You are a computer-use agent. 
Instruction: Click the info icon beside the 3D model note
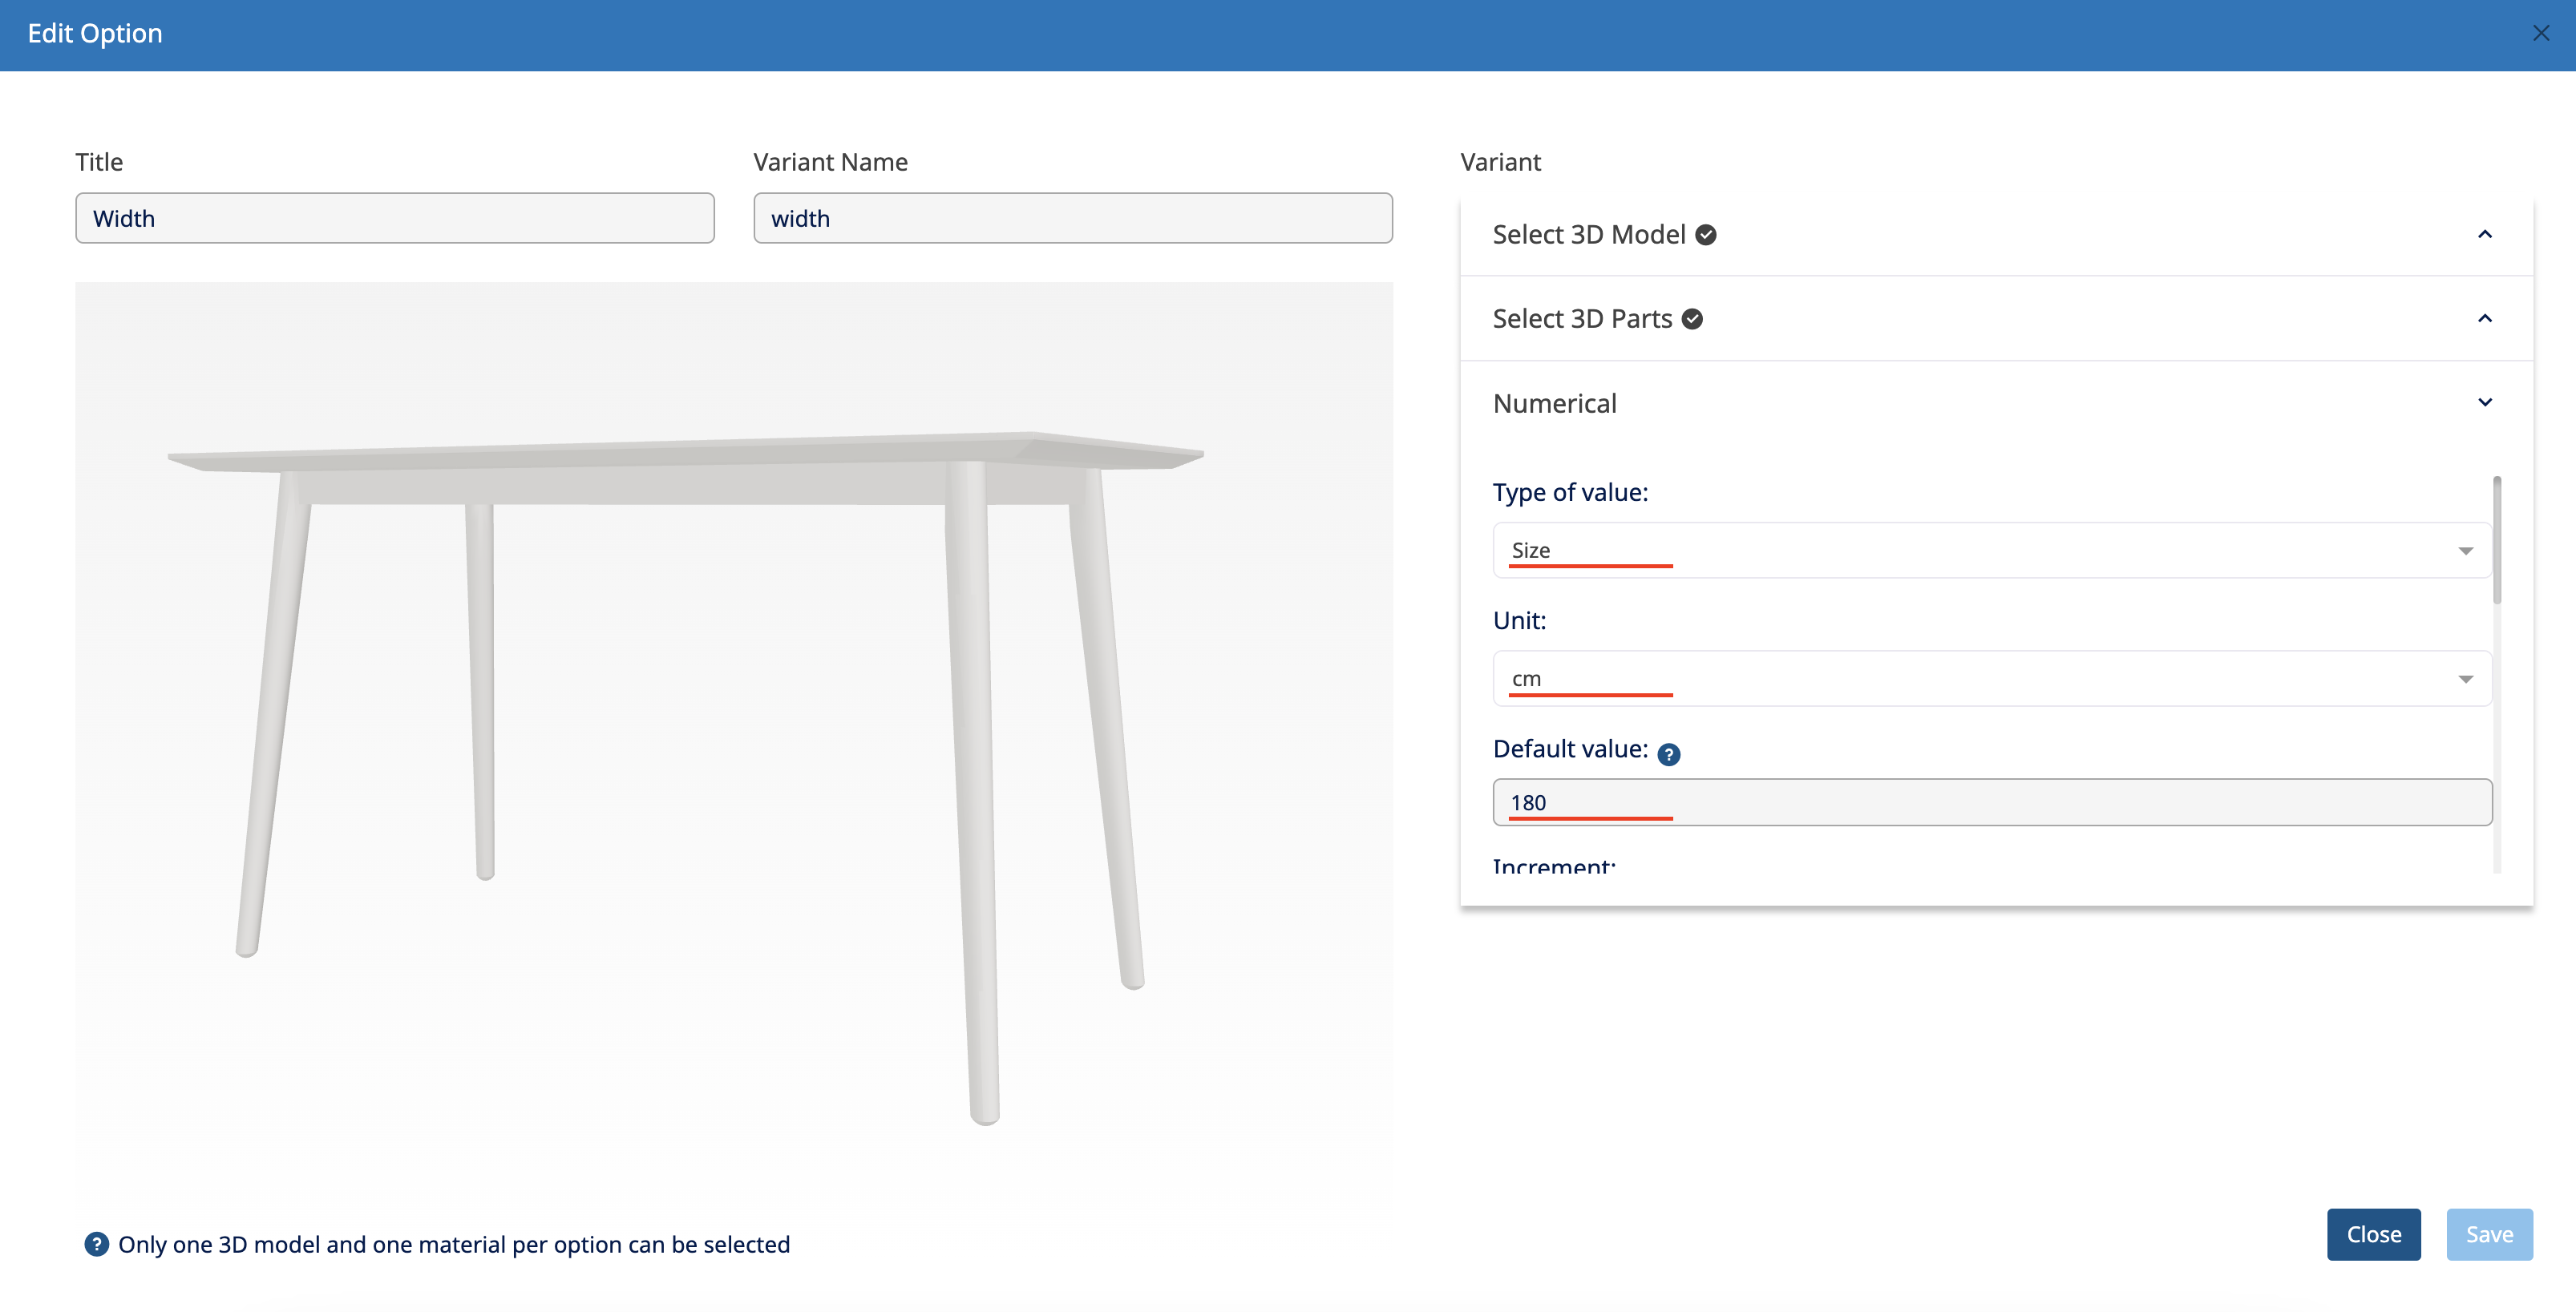pyautogui.click(x=96, y=1244)
